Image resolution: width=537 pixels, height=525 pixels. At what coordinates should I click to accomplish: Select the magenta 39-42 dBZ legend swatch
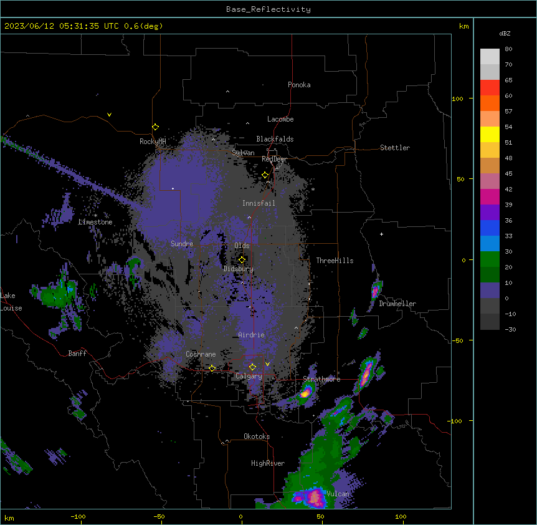point(490,196)
